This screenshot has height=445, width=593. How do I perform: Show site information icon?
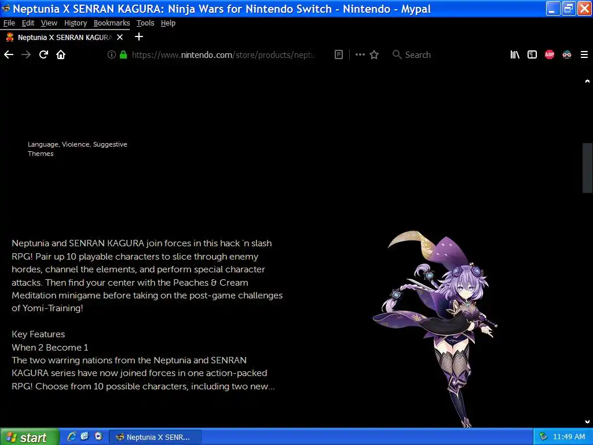tap(112, 54)
